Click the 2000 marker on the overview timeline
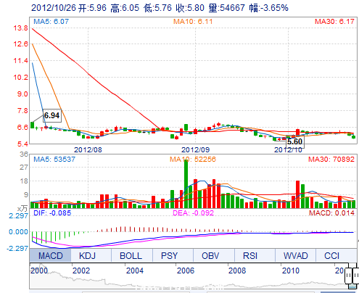Screen dimensions: 359x293 (39, 271)
